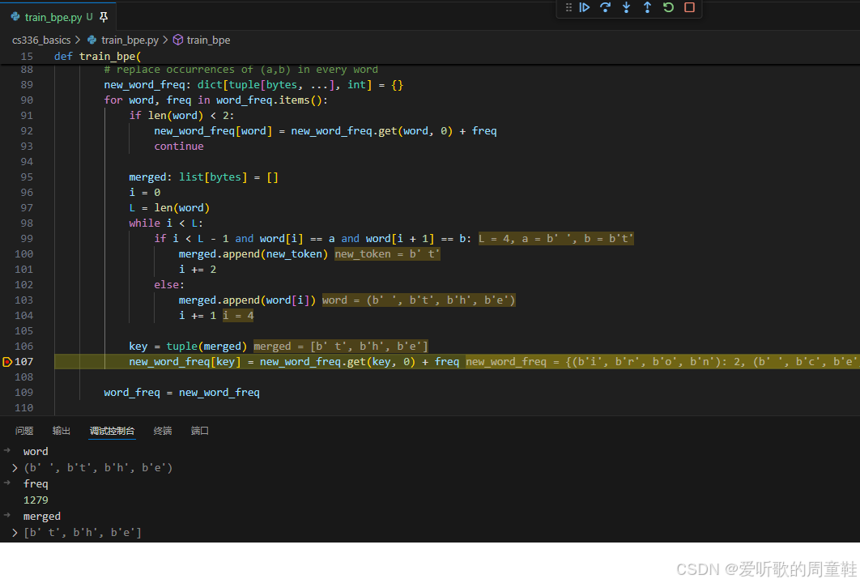Select the 调试控制台 panel tab

coord(112,431)
